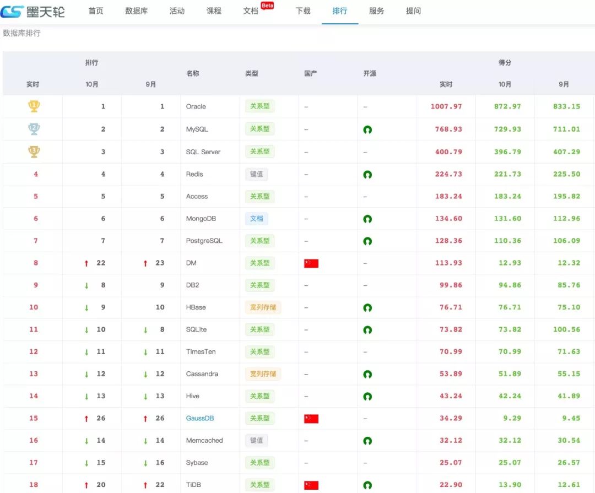The height and width of the screenshot is (493, 595).
Task: Click the China flag icon in DM row
Action: [x=311, y=263]
